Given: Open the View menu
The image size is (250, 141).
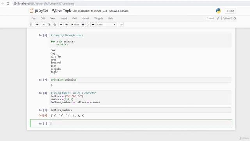Looking at the screenshot, I should pyautogui.click(x=53, y=18).
